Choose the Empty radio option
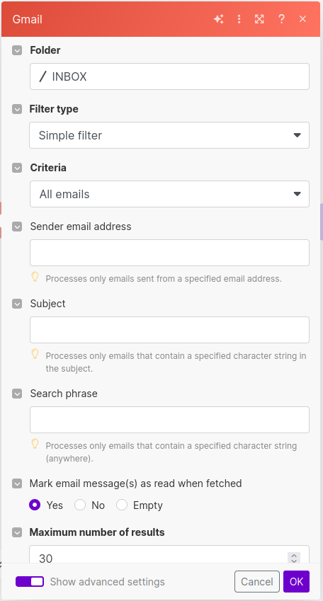 [x=122, y=505]
